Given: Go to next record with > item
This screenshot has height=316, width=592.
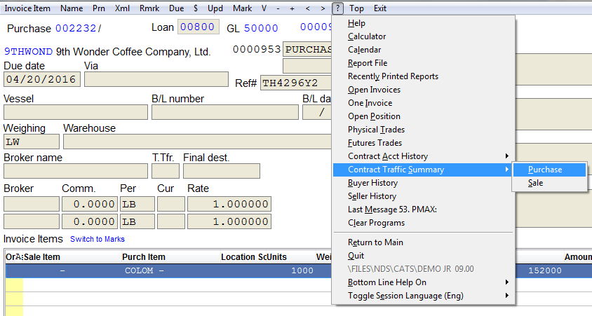Looking at the screenshot, I should coord(323,8).
